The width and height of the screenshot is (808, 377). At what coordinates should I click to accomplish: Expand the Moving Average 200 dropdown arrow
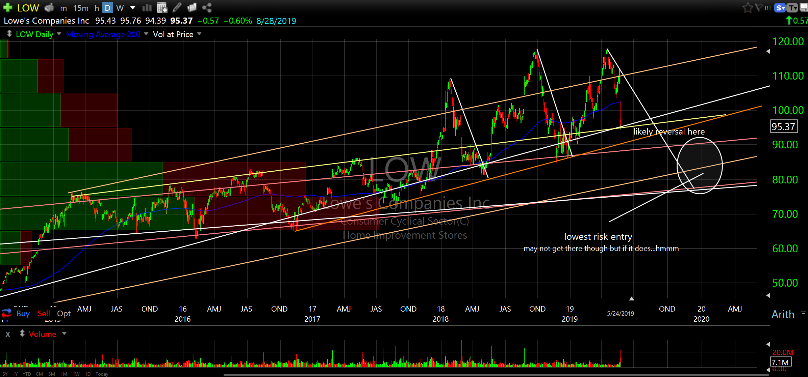(146, 34)
